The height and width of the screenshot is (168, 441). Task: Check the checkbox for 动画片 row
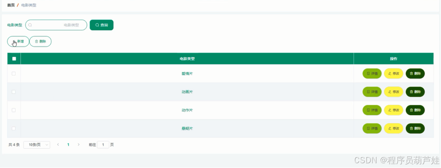14,92
